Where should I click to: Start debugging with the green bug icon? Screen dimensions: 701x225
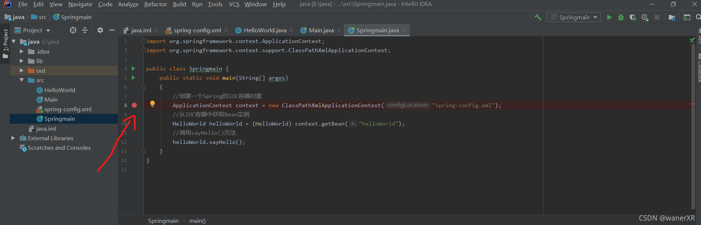tap(621, 17)
